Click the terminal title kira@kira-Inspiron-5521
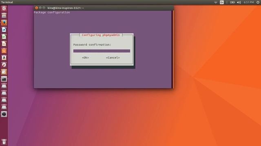 pos(66,8)
